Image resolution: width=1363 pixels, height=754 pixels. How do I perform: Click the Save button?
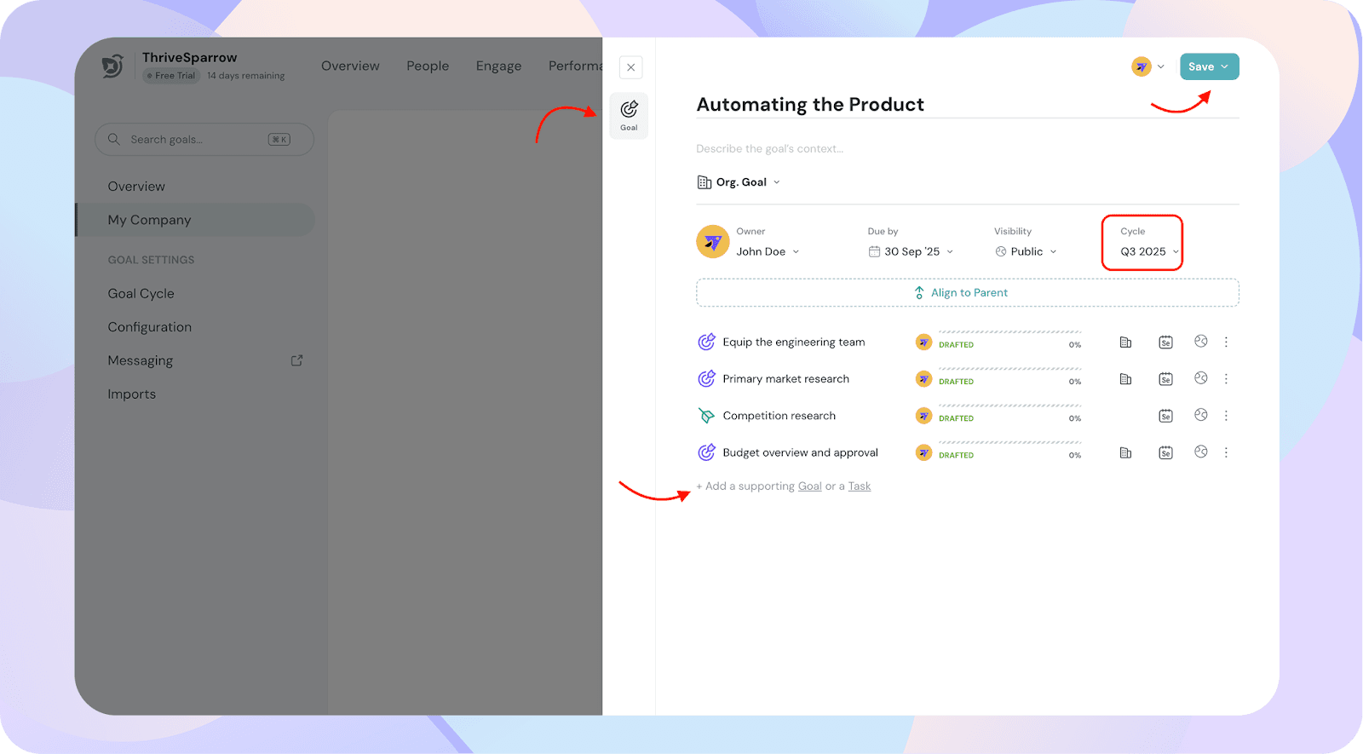pos(1209,66)
